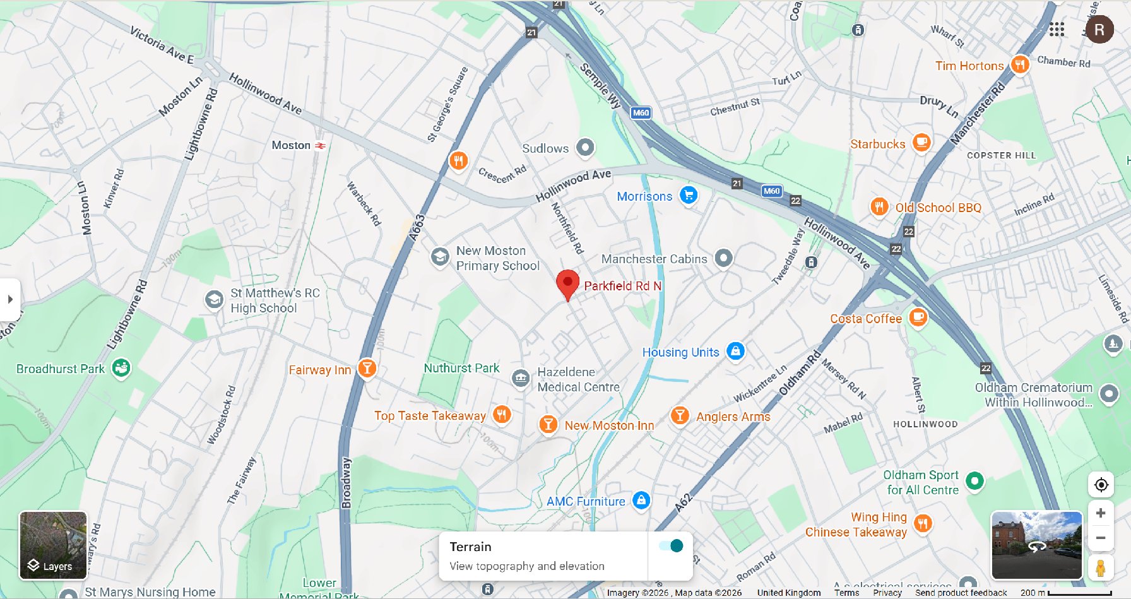Expand the collapsed side panel arrow
This screenshot has height=599, width=1131.
9,299
